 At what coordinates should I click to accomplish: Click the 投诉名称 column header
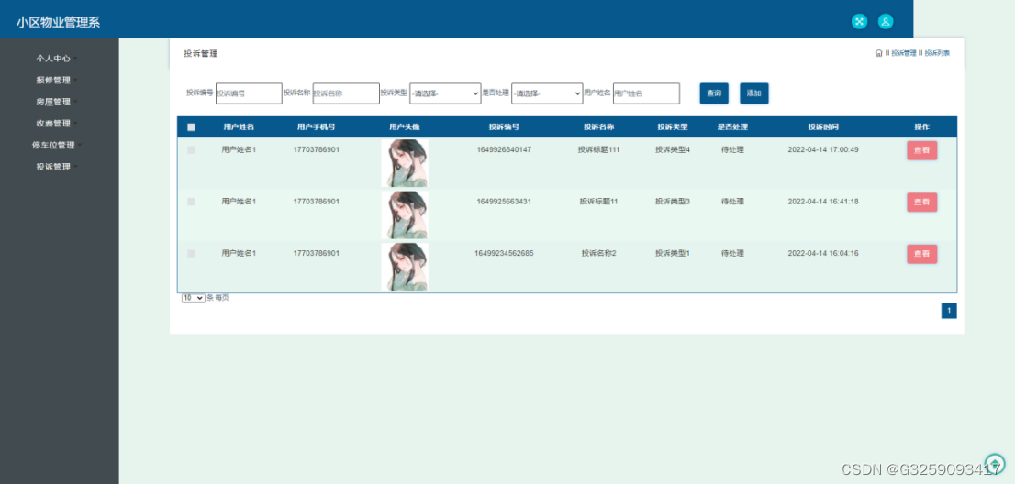pyautogui.click(x=598, y=126)
